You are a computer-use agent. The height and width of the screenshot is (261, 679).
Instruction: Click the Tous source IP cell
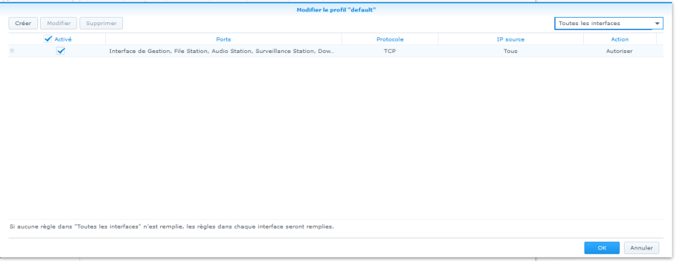click(511, 51)
